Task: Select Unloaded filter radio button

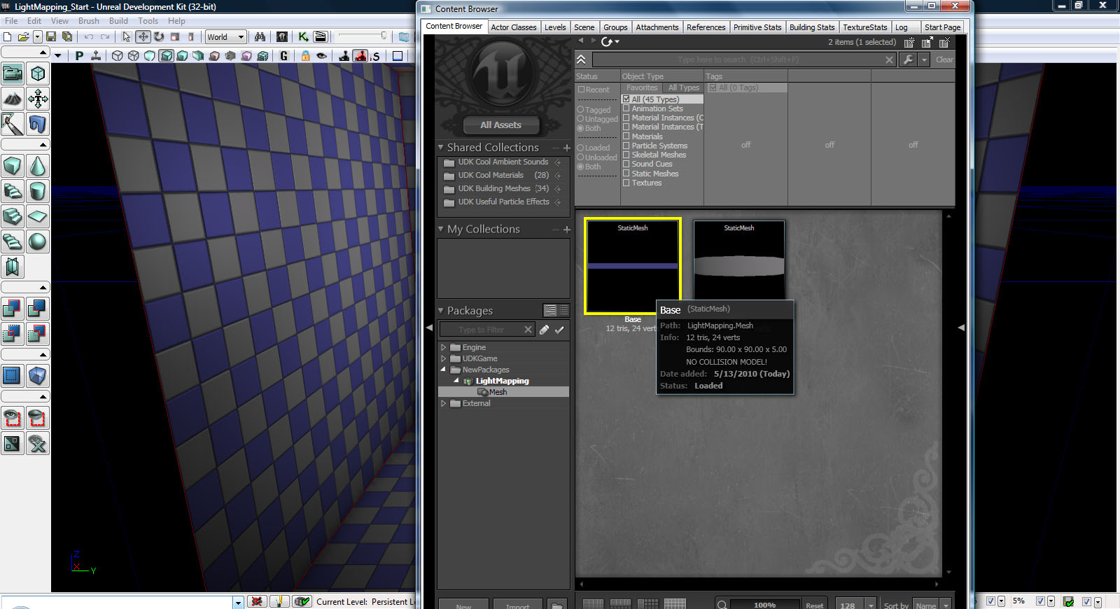Action: pos(580,157)
